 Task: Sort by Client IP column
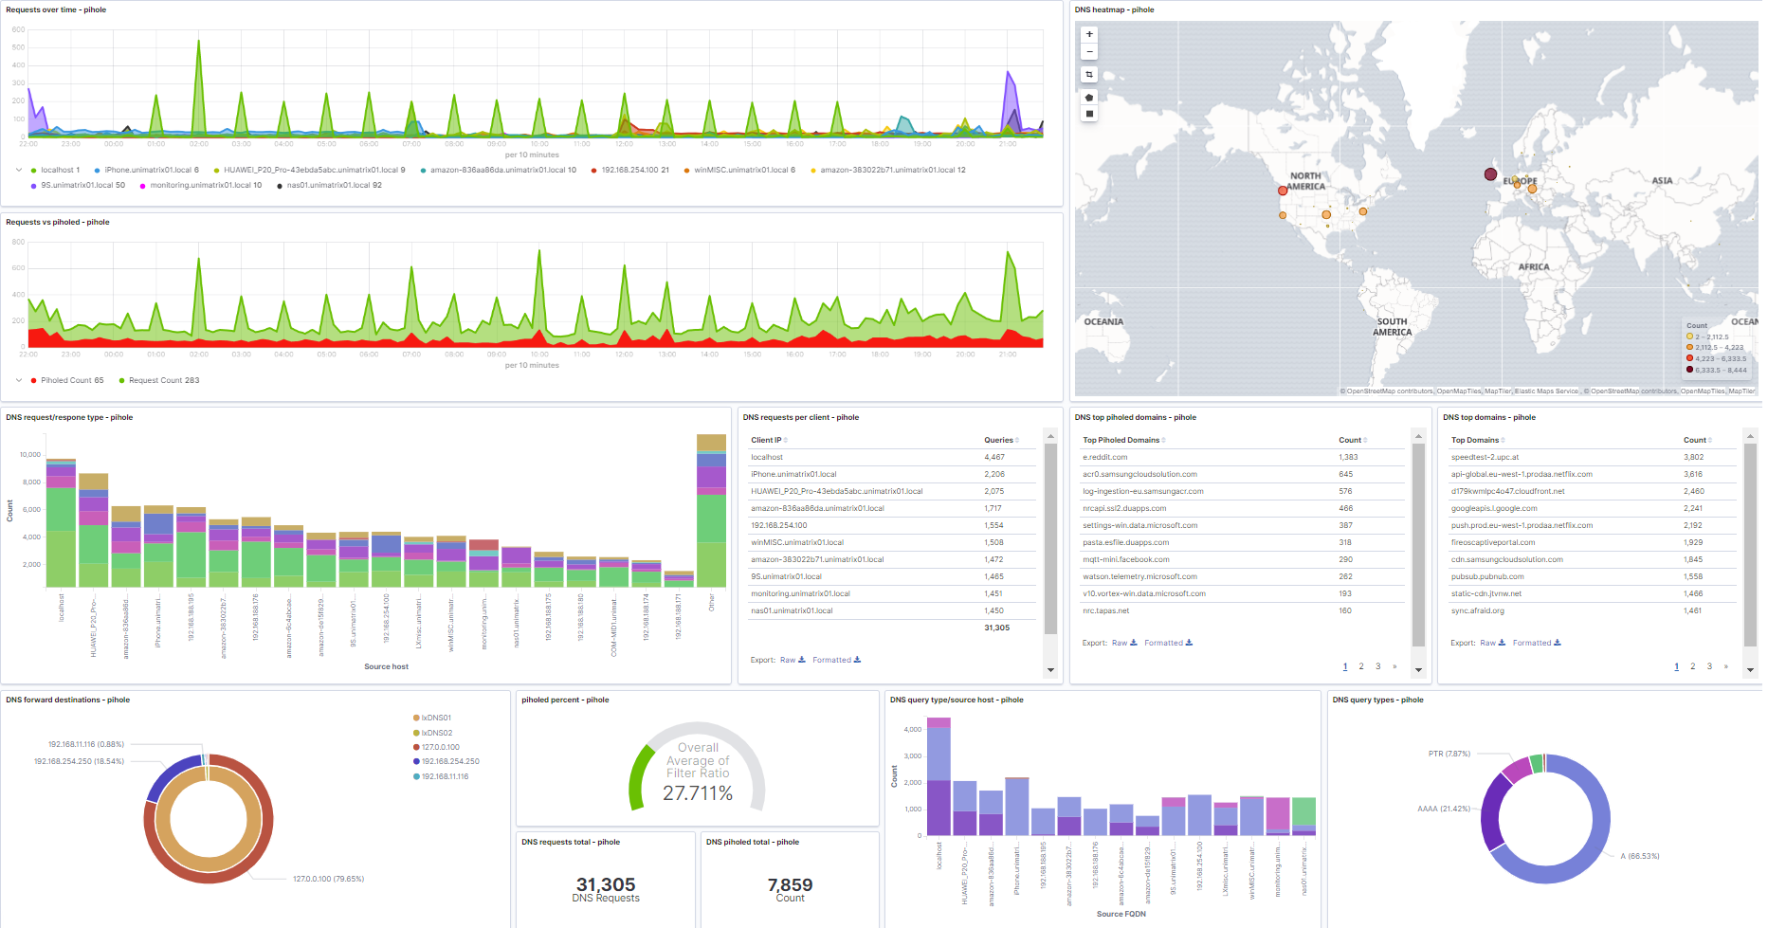(x=769, y=440)
